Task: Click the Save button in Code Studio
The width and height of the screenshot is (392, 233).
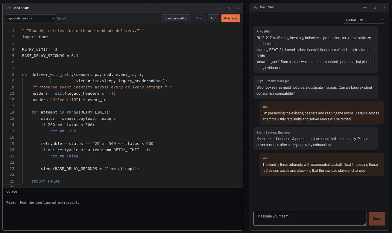Action: coord(199,18)
